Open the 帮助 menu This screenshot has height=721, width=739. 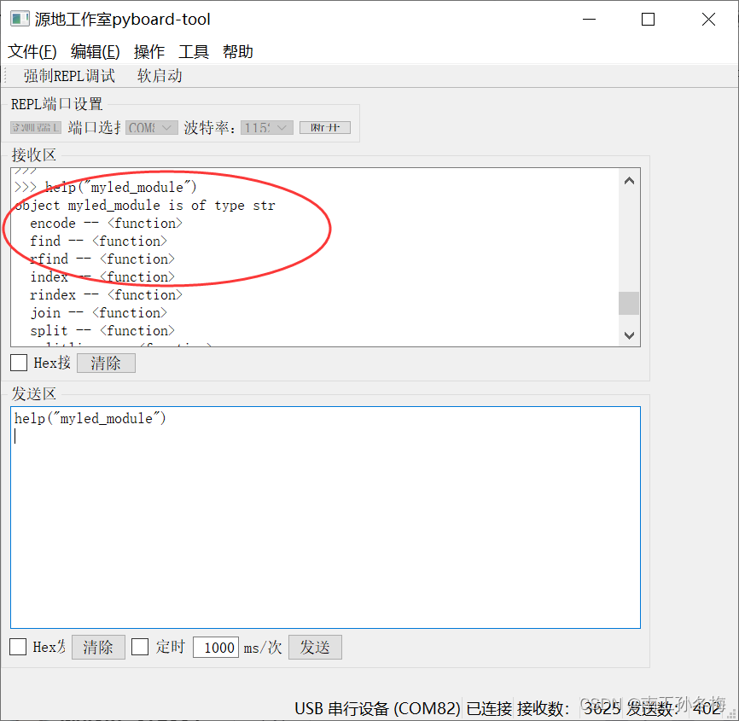[237, 51]
